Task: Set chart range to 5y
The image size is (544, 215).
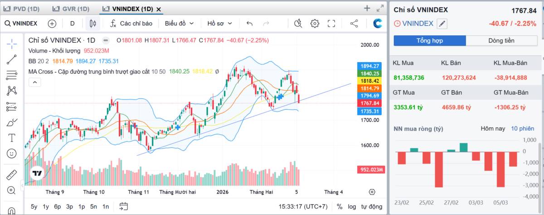Action: pyautogui.click(x=34, y=206)
